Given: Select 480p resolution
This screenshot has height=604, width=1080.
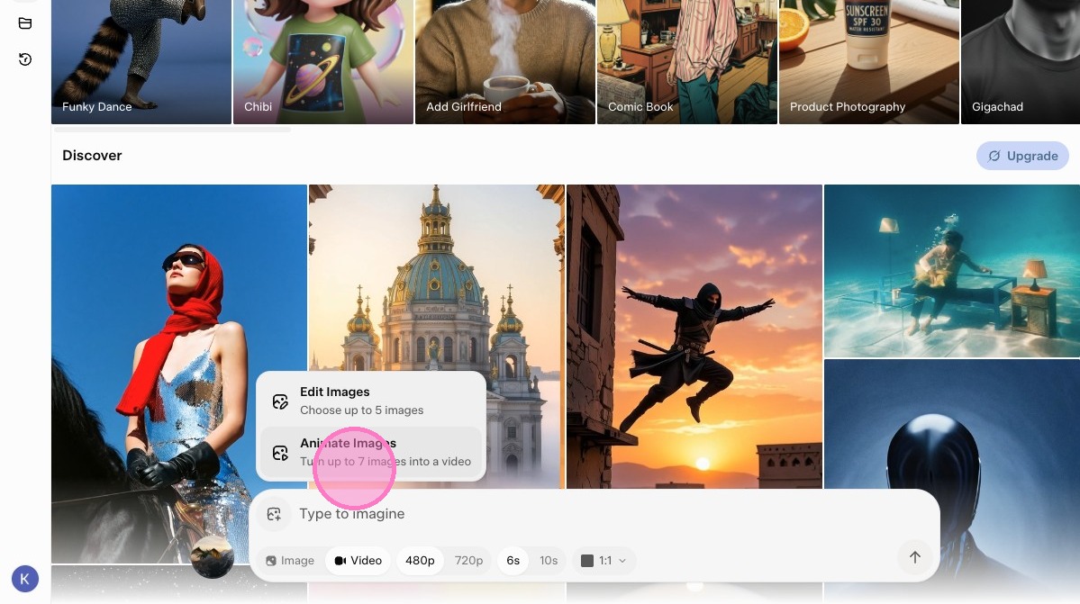Looking at the screenshot, I should pos(420,561).
